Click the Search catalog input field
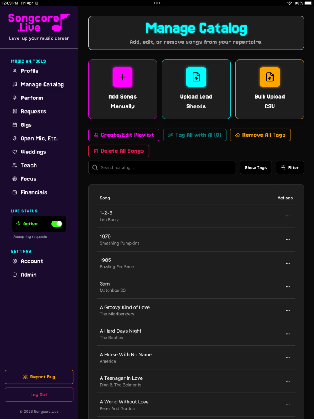Screen dimensions: 314x419 click(162, 167)
